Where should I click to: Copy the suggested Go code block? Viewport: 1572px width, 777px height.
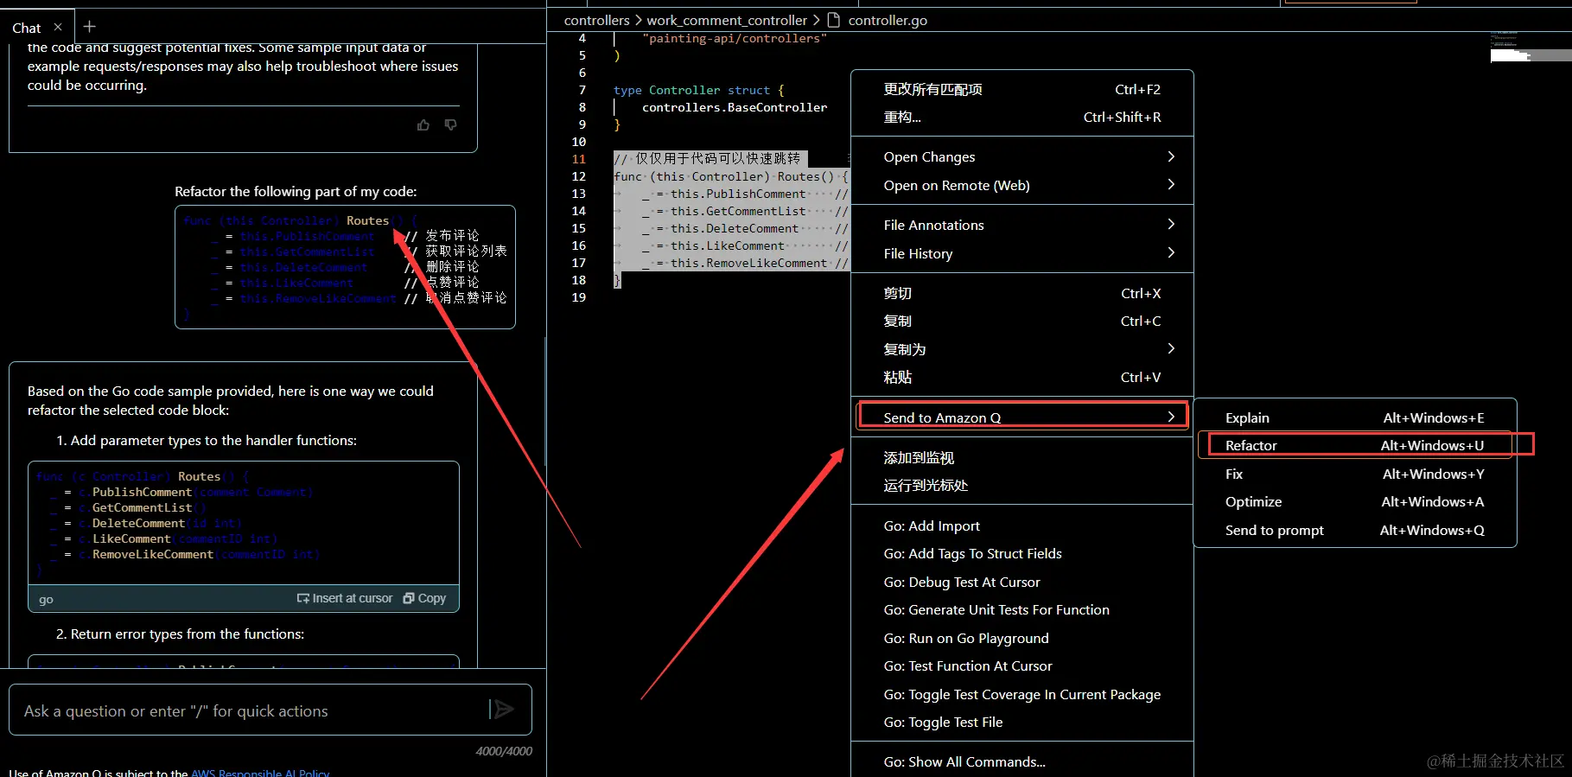424,598
